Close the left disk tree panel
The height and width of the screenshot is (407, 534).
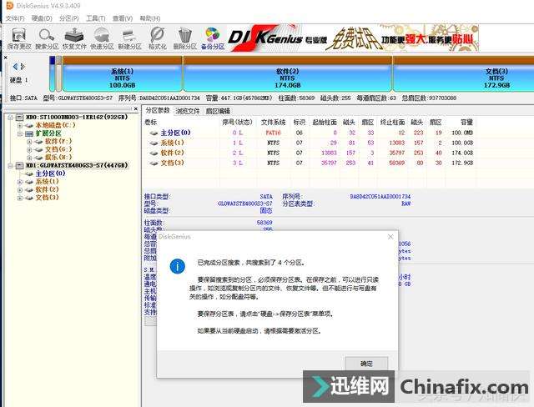135,109
